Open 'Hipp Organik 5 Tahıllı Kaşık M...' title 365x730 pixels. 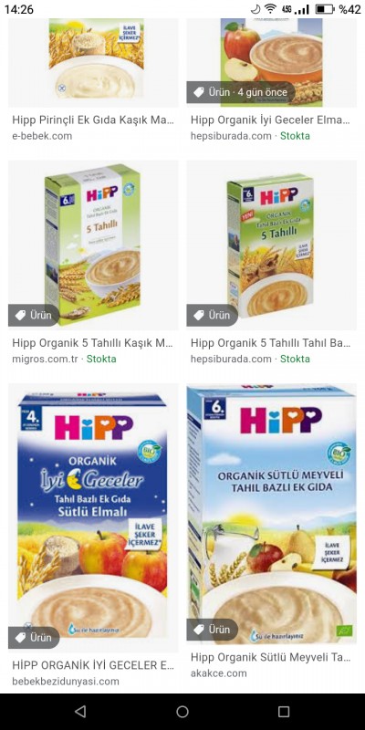[x=93, y=343]
